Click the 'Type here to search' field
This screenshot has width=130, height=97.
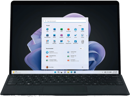[65, 21]
